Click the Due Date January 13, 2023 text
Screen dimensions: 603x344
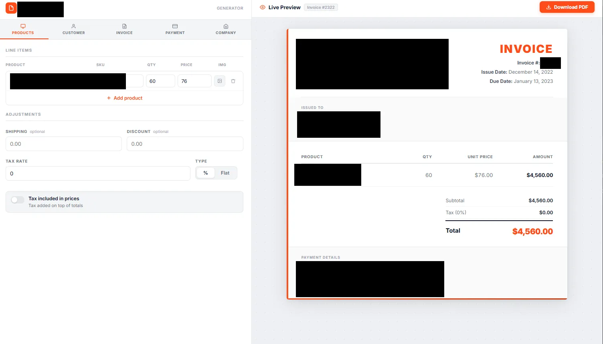(521, 81)
